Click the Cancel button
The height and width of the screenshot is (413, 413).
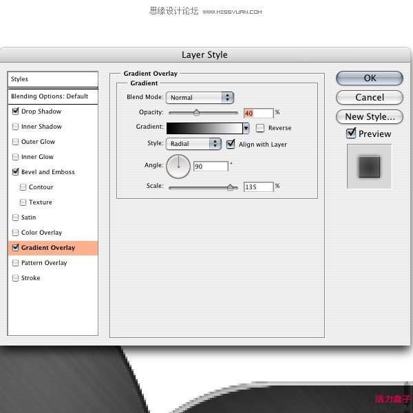(x=370, y=98)
